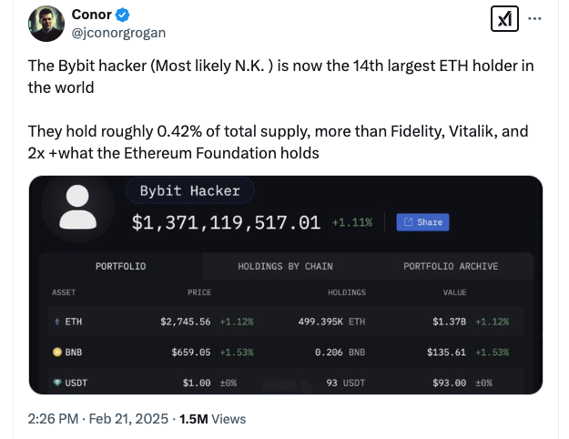Open the PORTFOLIO ARCHIVE tab

[451, 266]
